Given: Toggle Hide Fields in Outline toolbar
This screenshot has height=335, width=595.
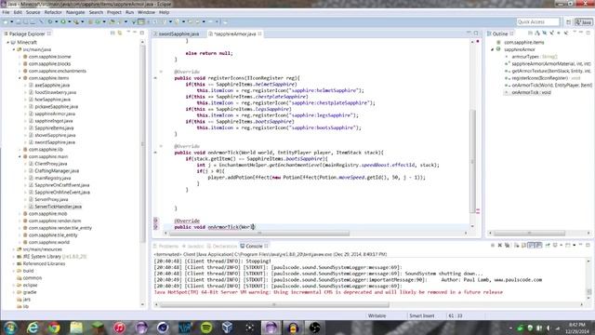Looking at the screenshot, I should pos(545,33).
